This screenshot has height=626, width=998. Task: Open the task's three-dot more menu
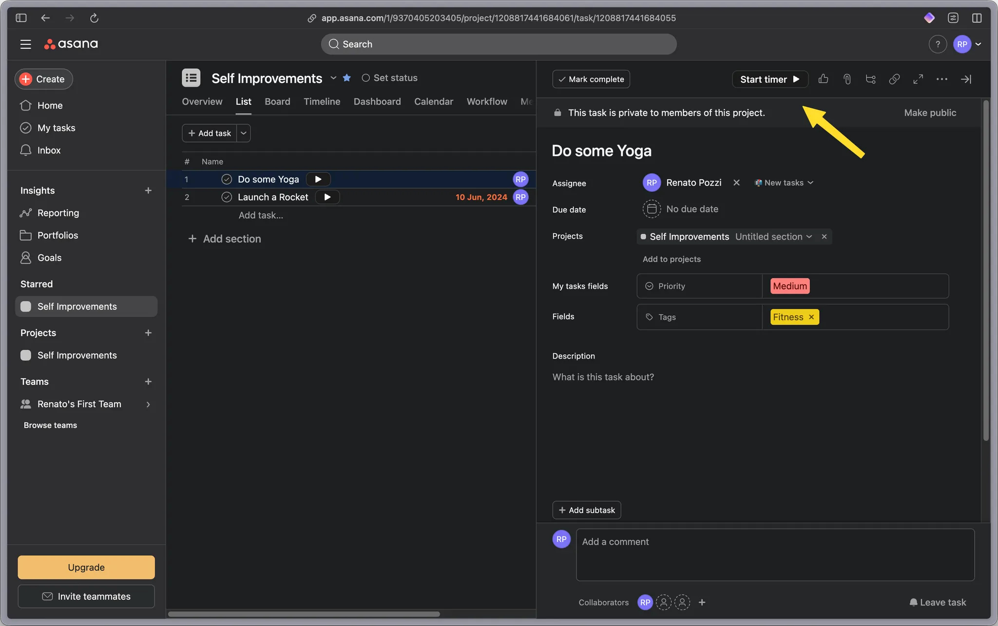[941, 79]
